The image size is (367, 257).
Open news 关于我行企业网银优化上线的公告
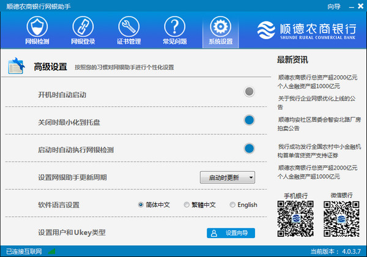(x=316, y=103)
